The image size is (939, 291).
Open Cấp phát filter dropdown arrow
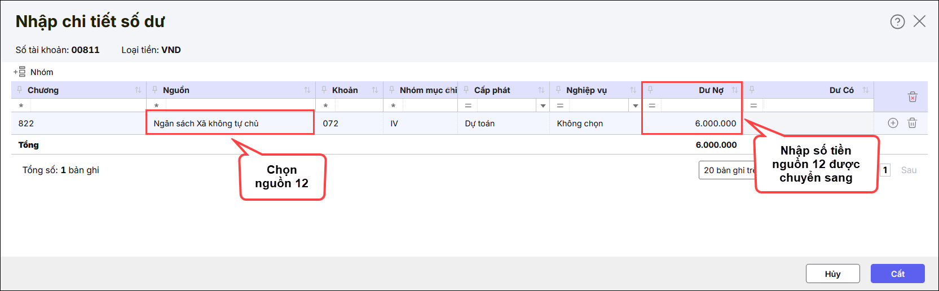point(543,105)
